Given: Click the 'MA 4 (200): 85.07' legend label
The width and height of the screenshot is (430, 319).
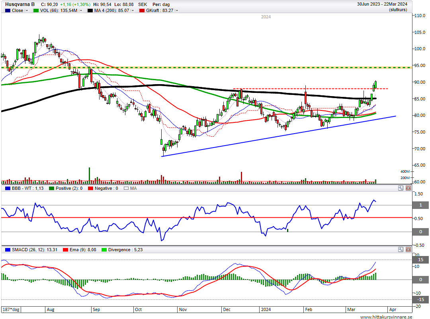Looking at the screenshot, I should click(111, 10).
